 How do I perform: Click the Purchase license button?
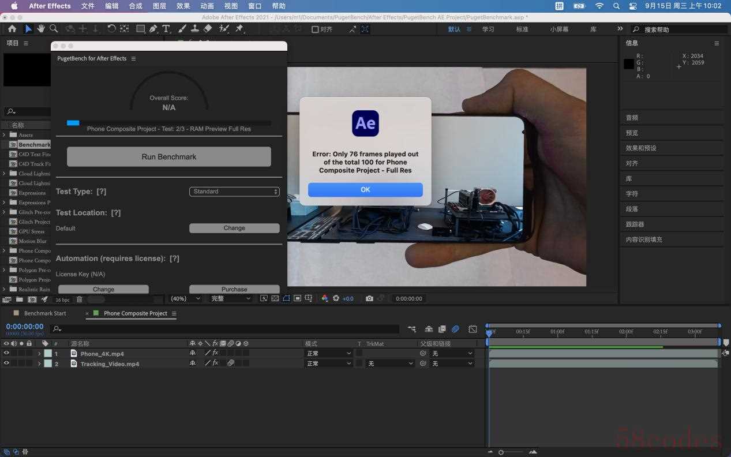(x=234, y=289)
